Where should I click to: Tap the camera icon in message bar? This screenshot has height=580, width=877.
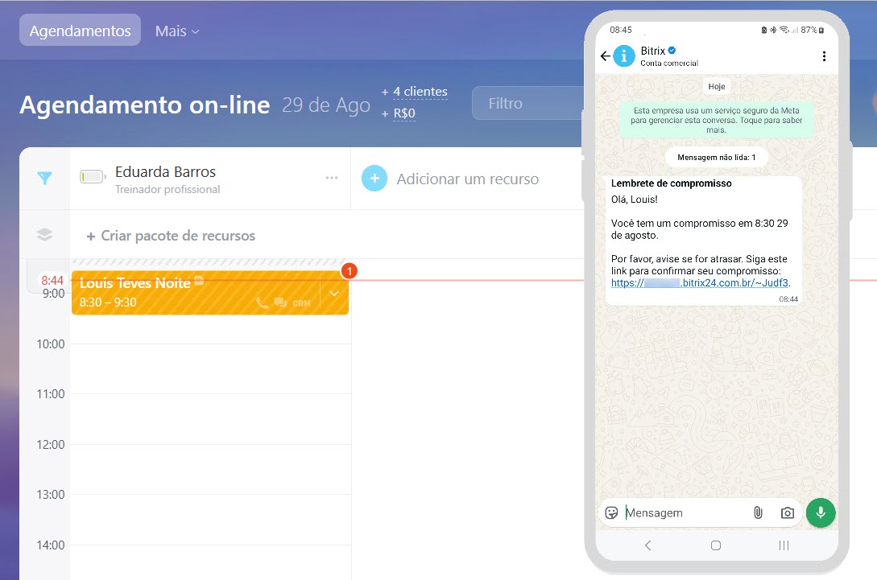[x=788, y=512]
